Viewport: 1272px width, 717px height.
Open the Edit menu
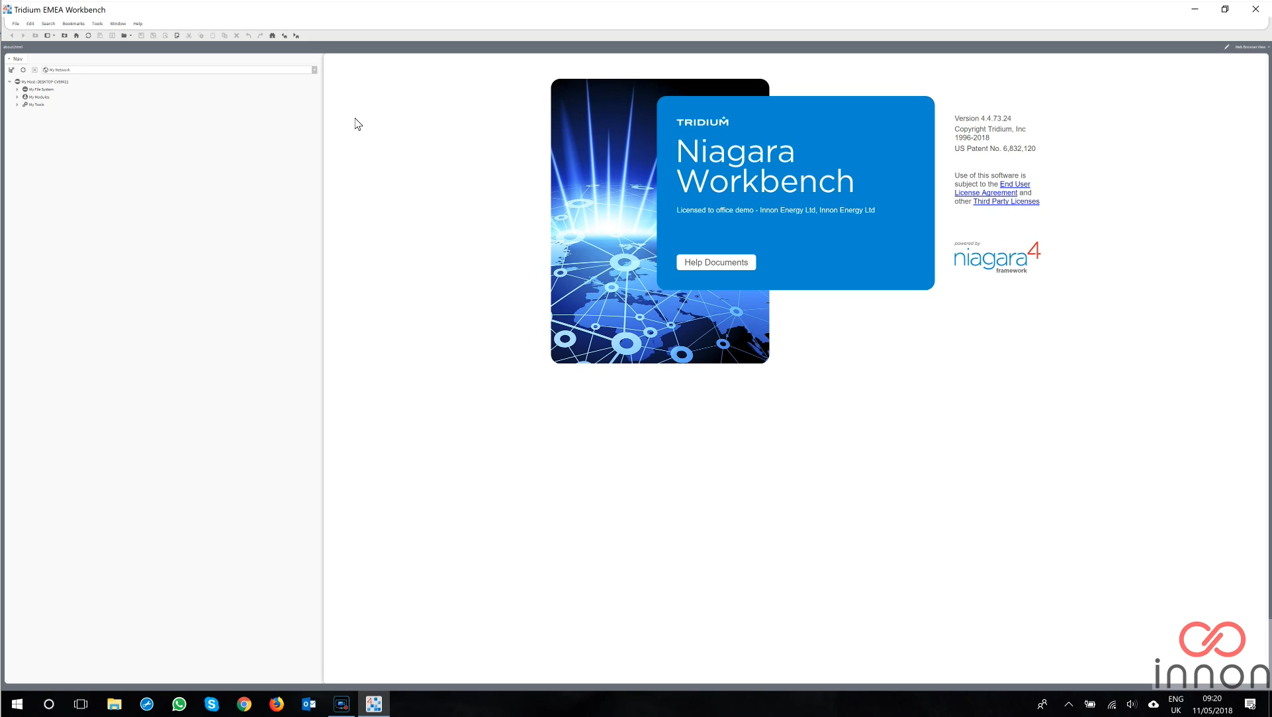point(30,24)
